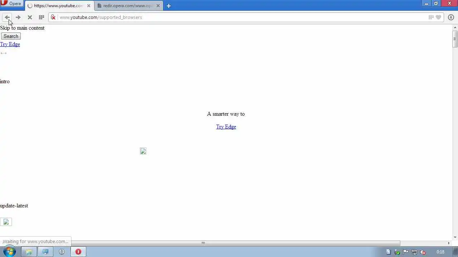Click the 'Skip to main content' text

[22, 28]
